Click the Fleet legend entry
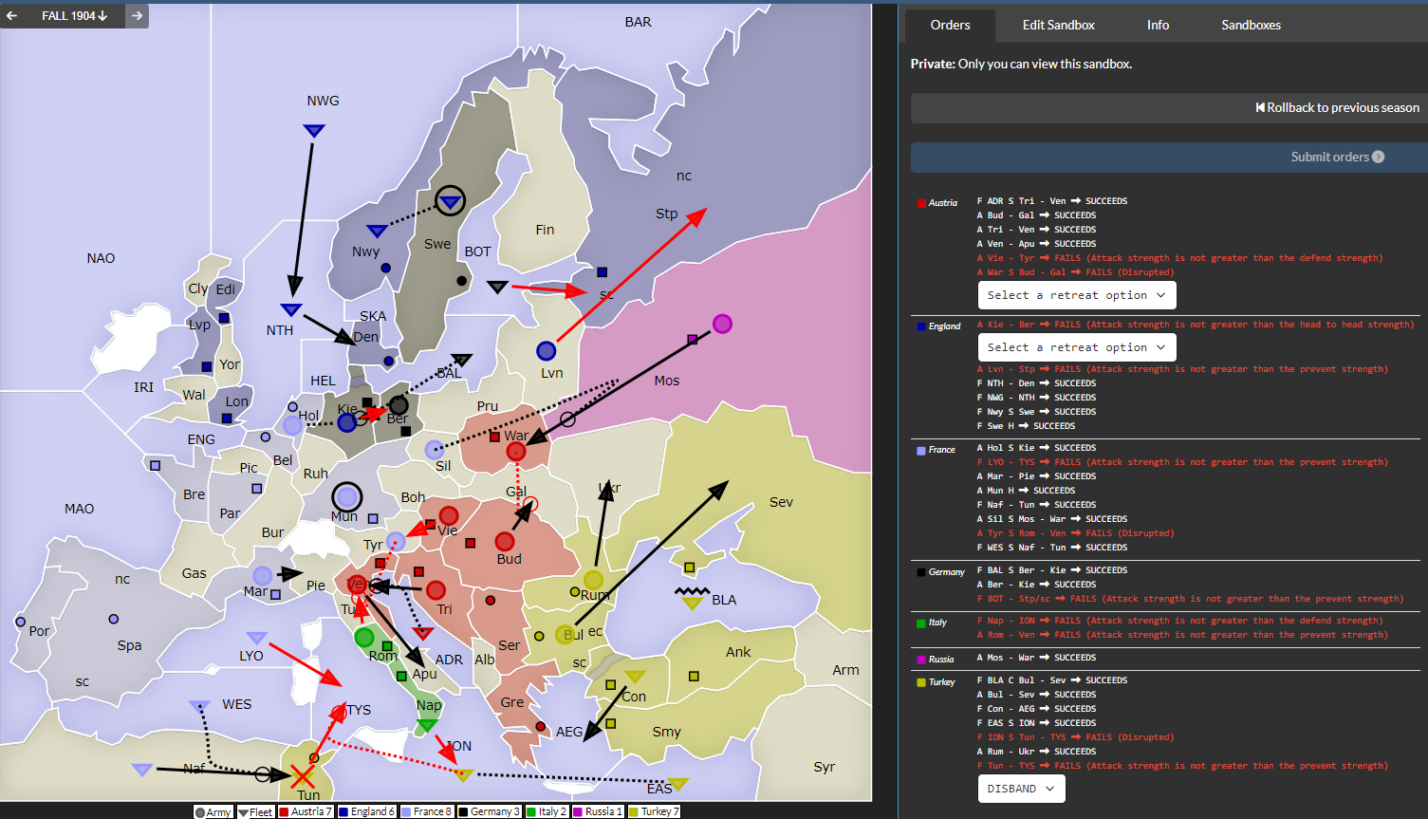 pyautogui.click(x=254, y=812)
